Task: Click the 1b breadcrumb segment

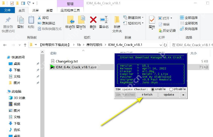Action: tap(79, 45)
